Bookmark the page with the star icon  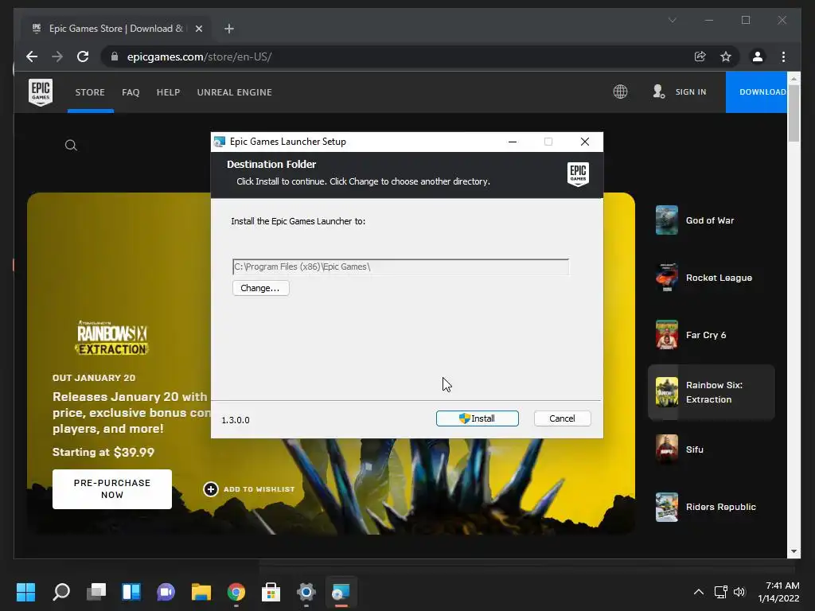[x=726, y=56]
